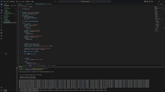The width and height of the screenshot is (165, 92).
Task: Click the New File icon in Explorer
Action: (11, 6)
